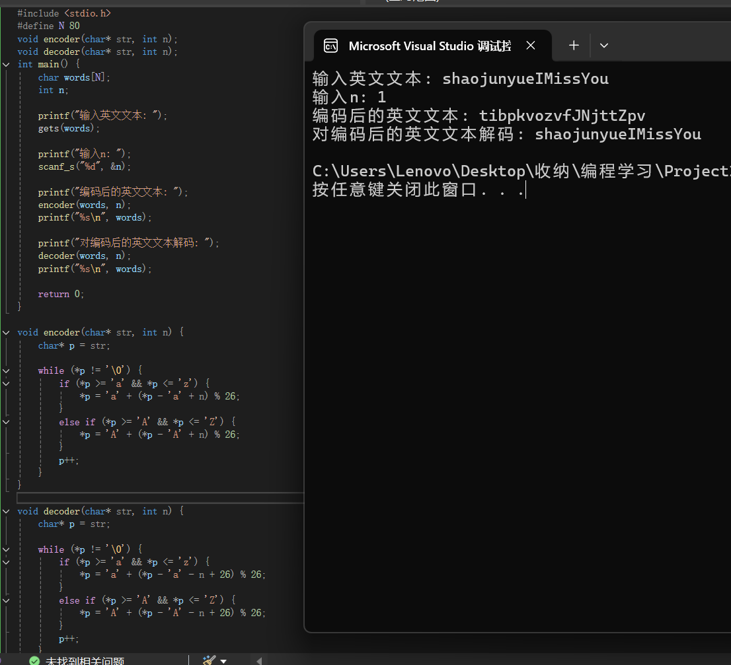The image size is (731, 665).
Task: Click 'char* p = str;' in decoder
Action: 74,524
